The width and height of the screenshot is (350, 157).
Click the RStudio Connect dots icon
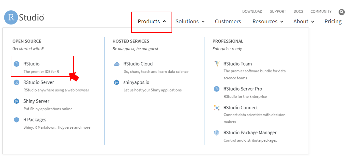[x=217, y=108]
